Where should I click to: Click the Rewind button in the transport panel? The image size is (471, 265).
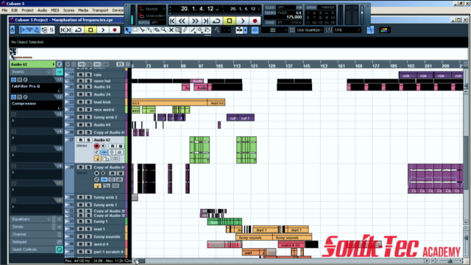pyautogui.click(x=182, y=21)
